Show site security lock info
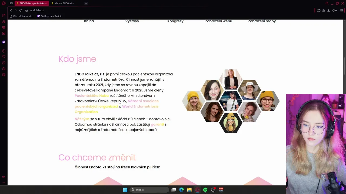Screen dimensions: 346x194 pyautogui.click(x=26, y=10)
